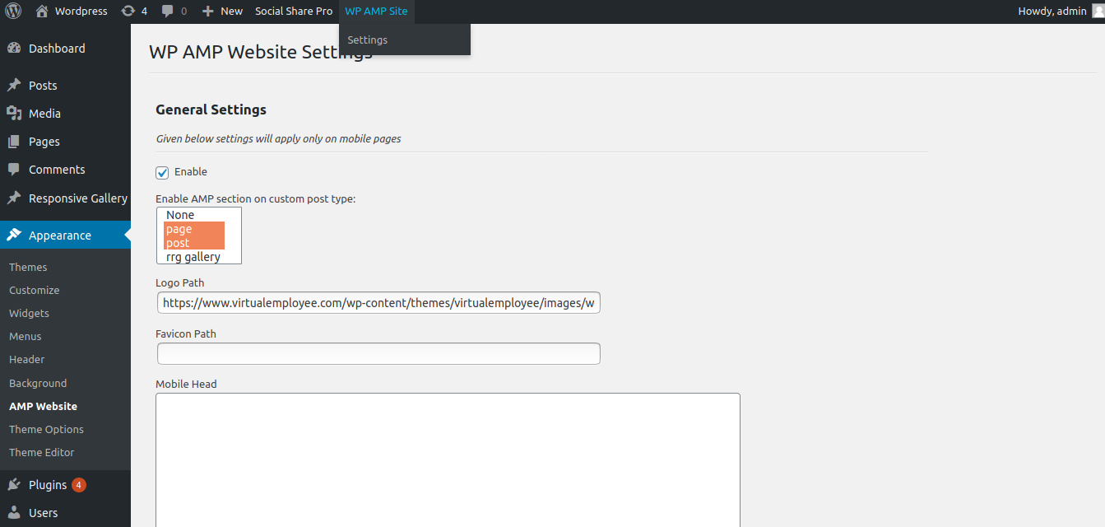The width and height of the screenshot is (1105, 527).
Task: Click the home icon beside Wordpress
Action: coord(42,12)
